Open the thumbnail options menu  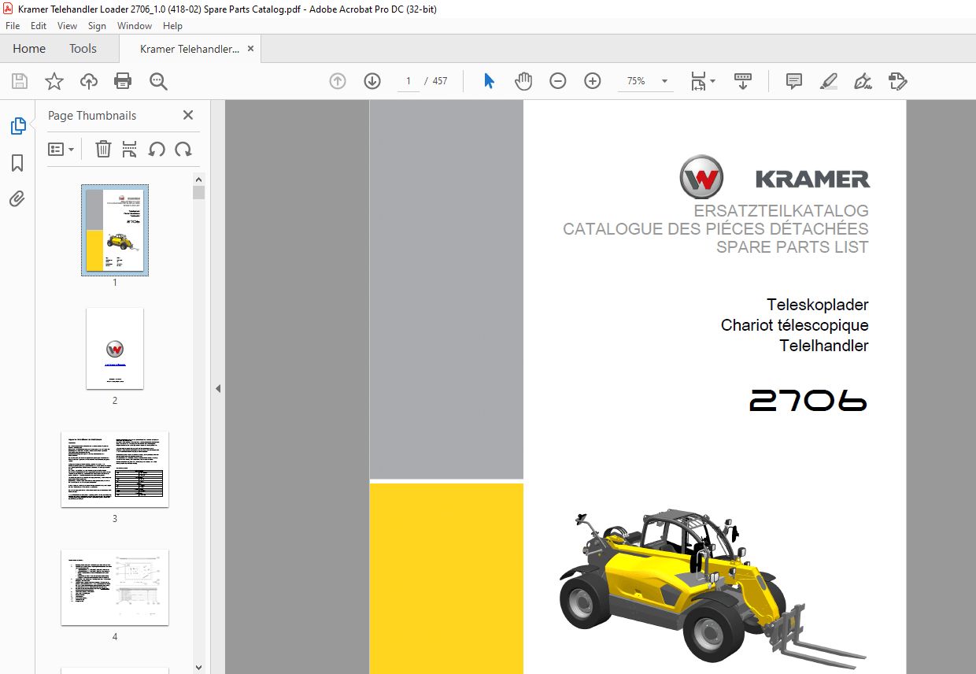61,149
